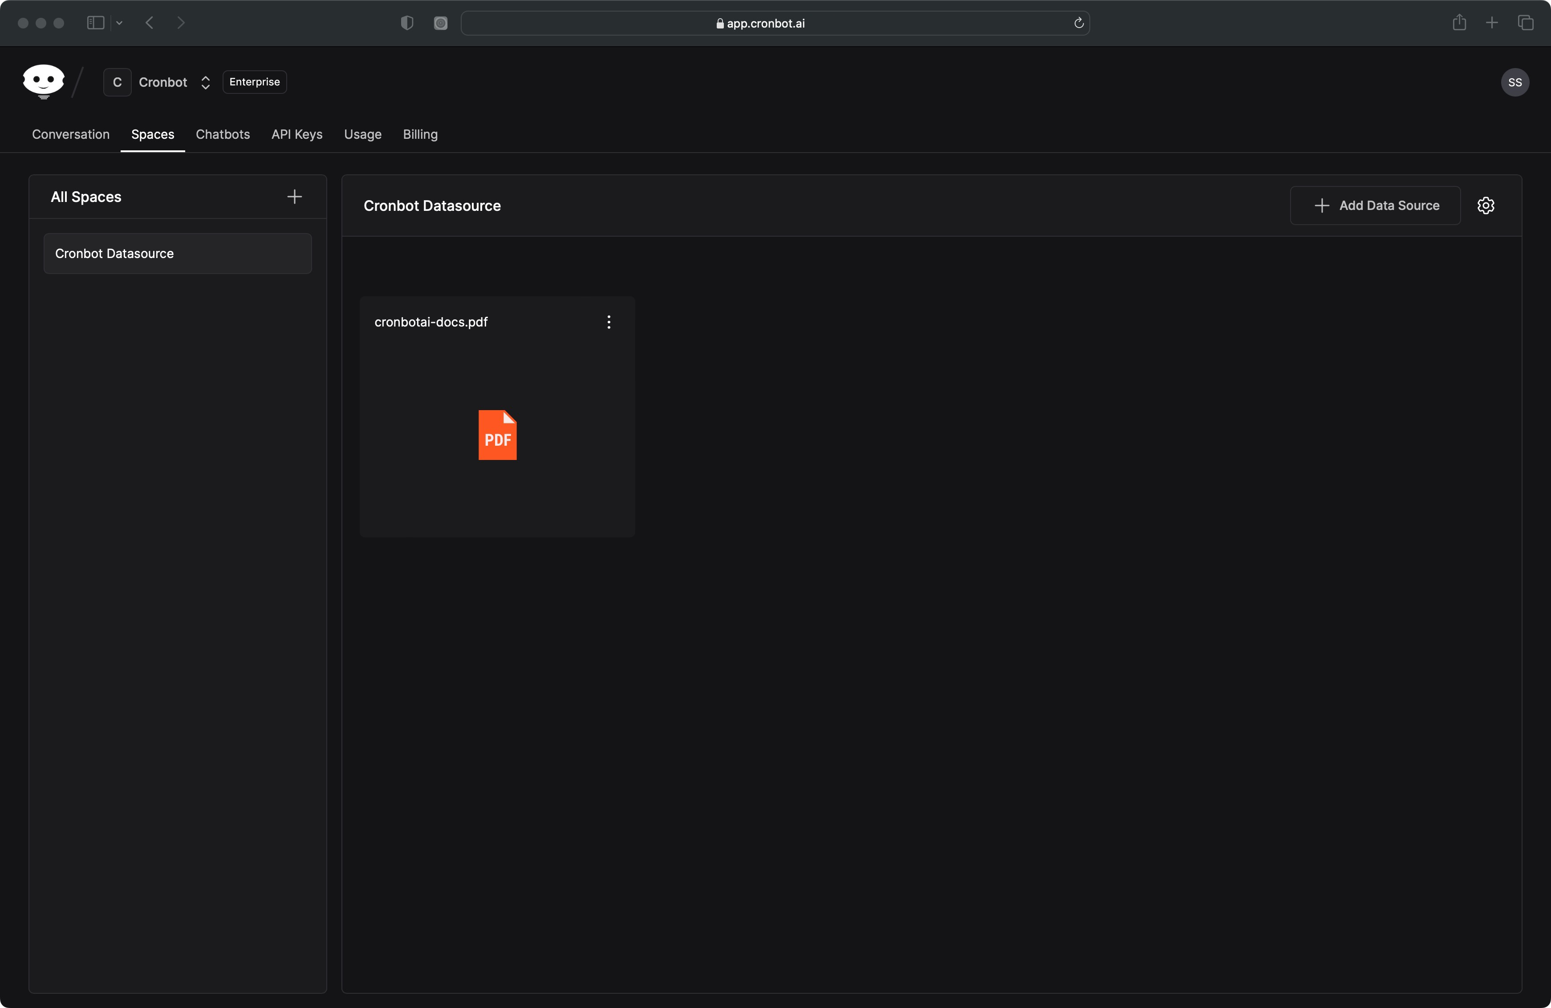The width and height of the screenshot is (1551, 1008).
Task: Click browser reload page icon
Action: (1079, 24)
